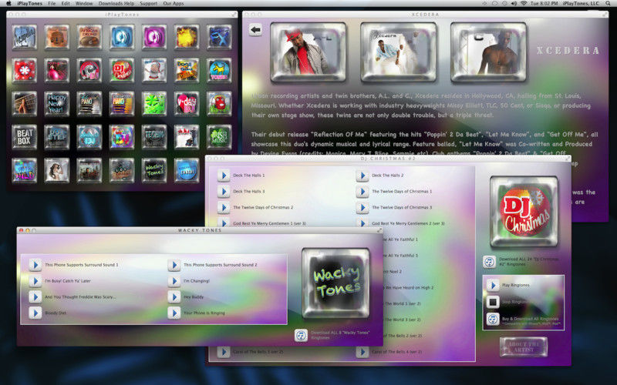Open the Dogs Gone Wild pack icon
The image size is (617, 385).
pos(187,70)
